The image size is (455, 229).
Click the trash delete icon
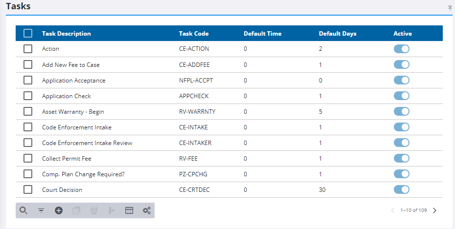(x=94, y=210)
